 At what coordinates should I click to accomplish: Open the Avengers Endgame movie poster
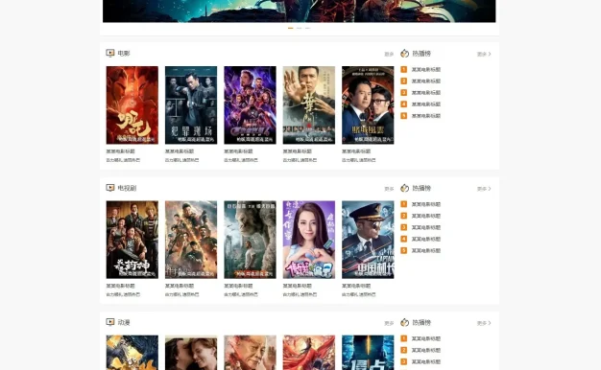point(250,104)
